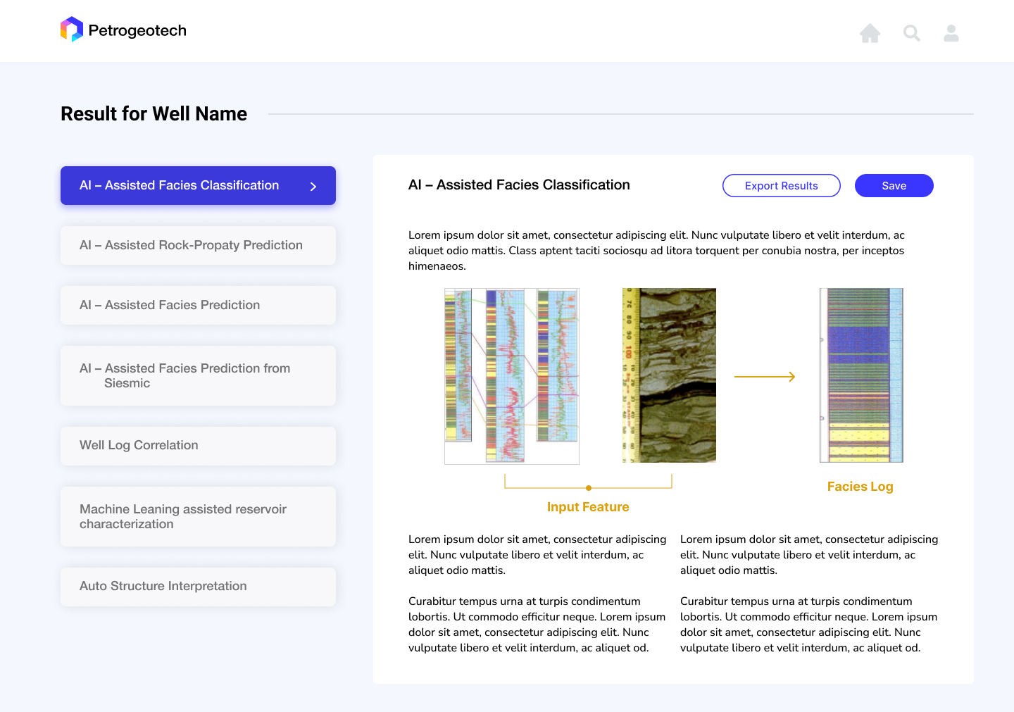Select Machine Leaning assisted reservoir characterization
This screenshot has height=712, width=1014.
tap(198, 516)
